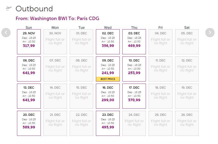Advance to next weeks with right arrow

[210, 32]
